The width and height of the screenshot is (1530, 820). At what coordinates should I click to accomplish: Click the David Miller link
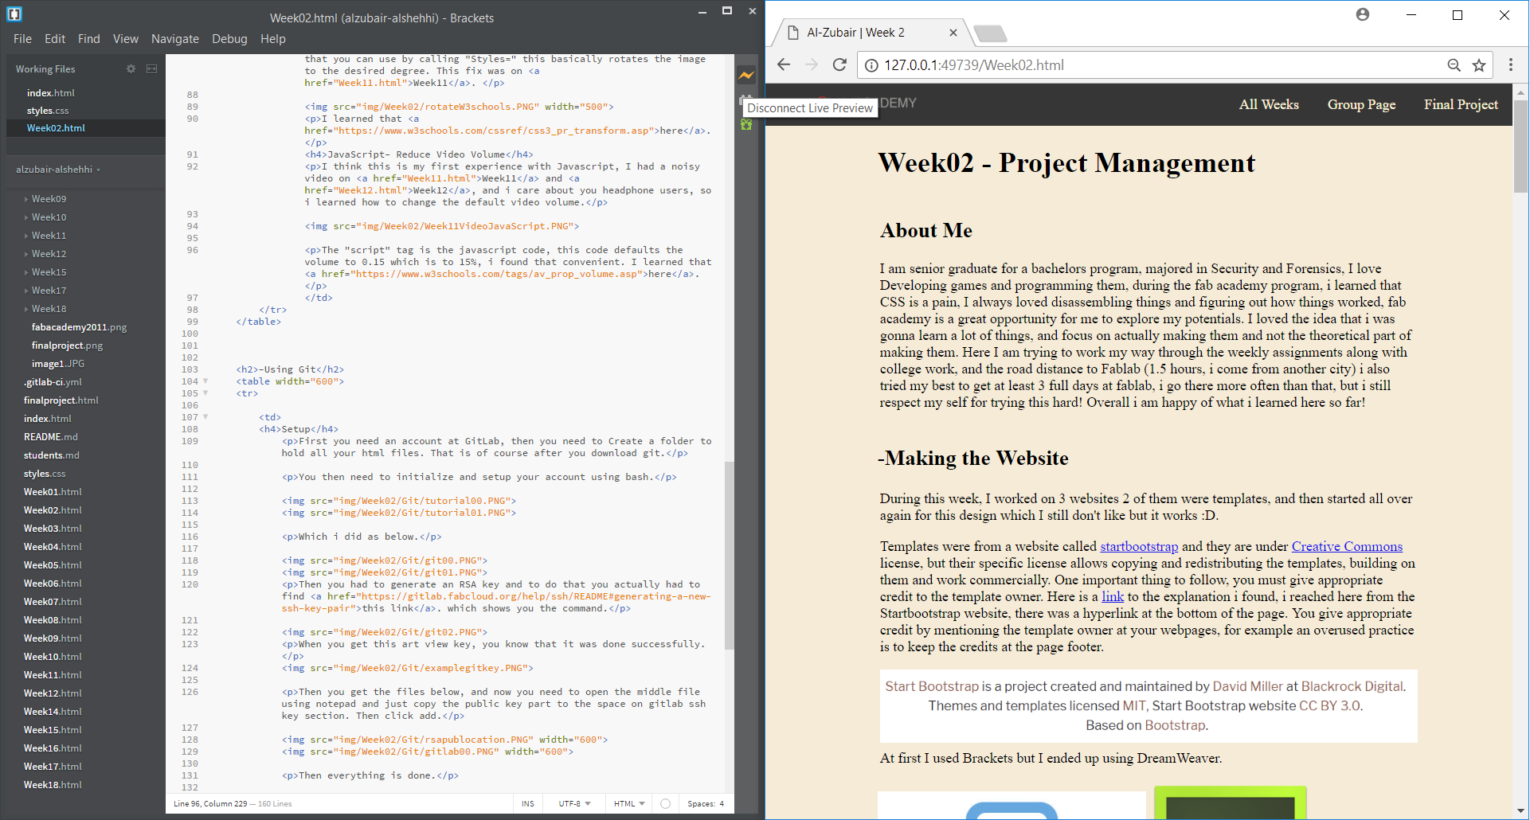[1247, 686]
